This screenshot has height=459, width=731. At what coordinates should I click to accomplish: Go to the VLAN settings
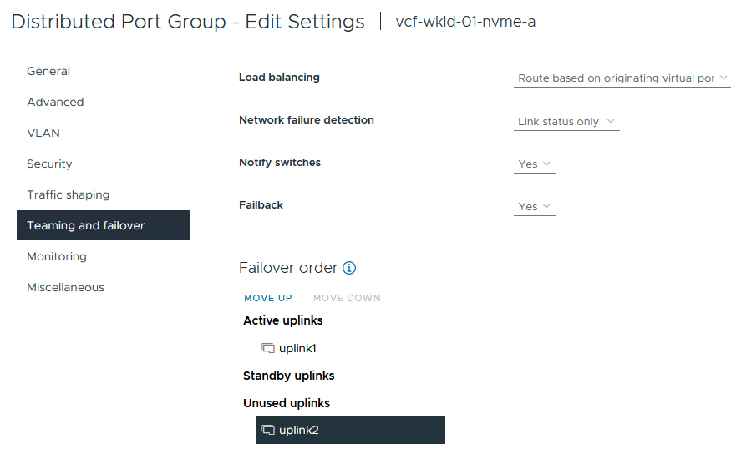point(43,133)
